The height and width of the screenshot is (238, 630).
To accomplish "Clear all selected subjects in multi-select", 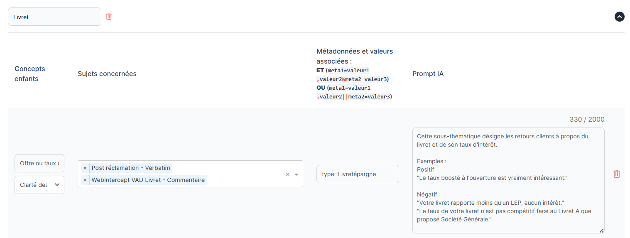I will pos(287,174).
